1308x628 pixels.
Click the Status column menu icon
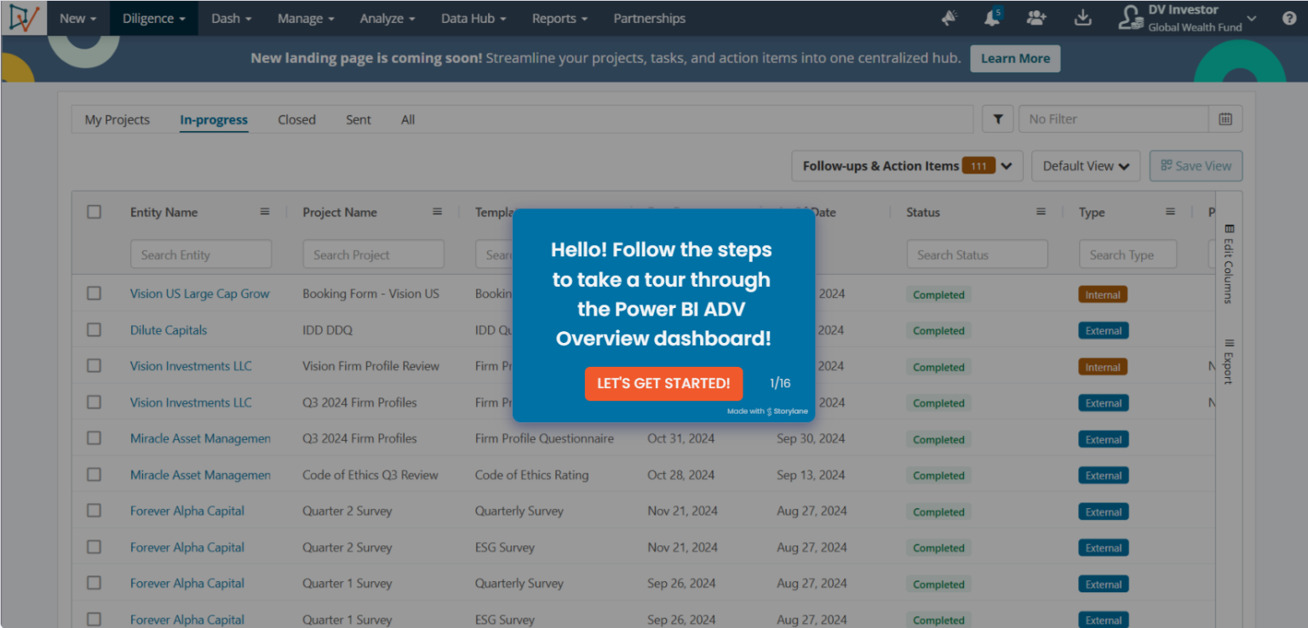pos(1041,212)
